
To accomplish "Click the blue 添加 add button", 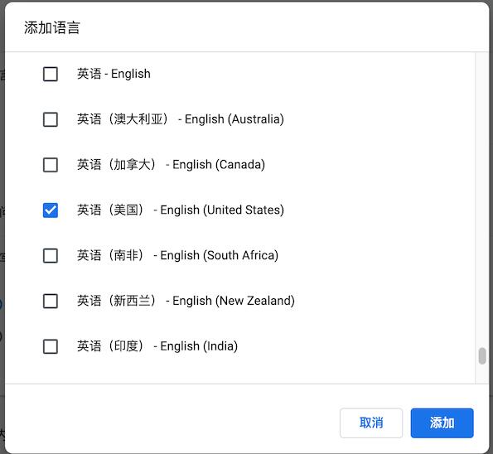I will [x=442, y=423].
